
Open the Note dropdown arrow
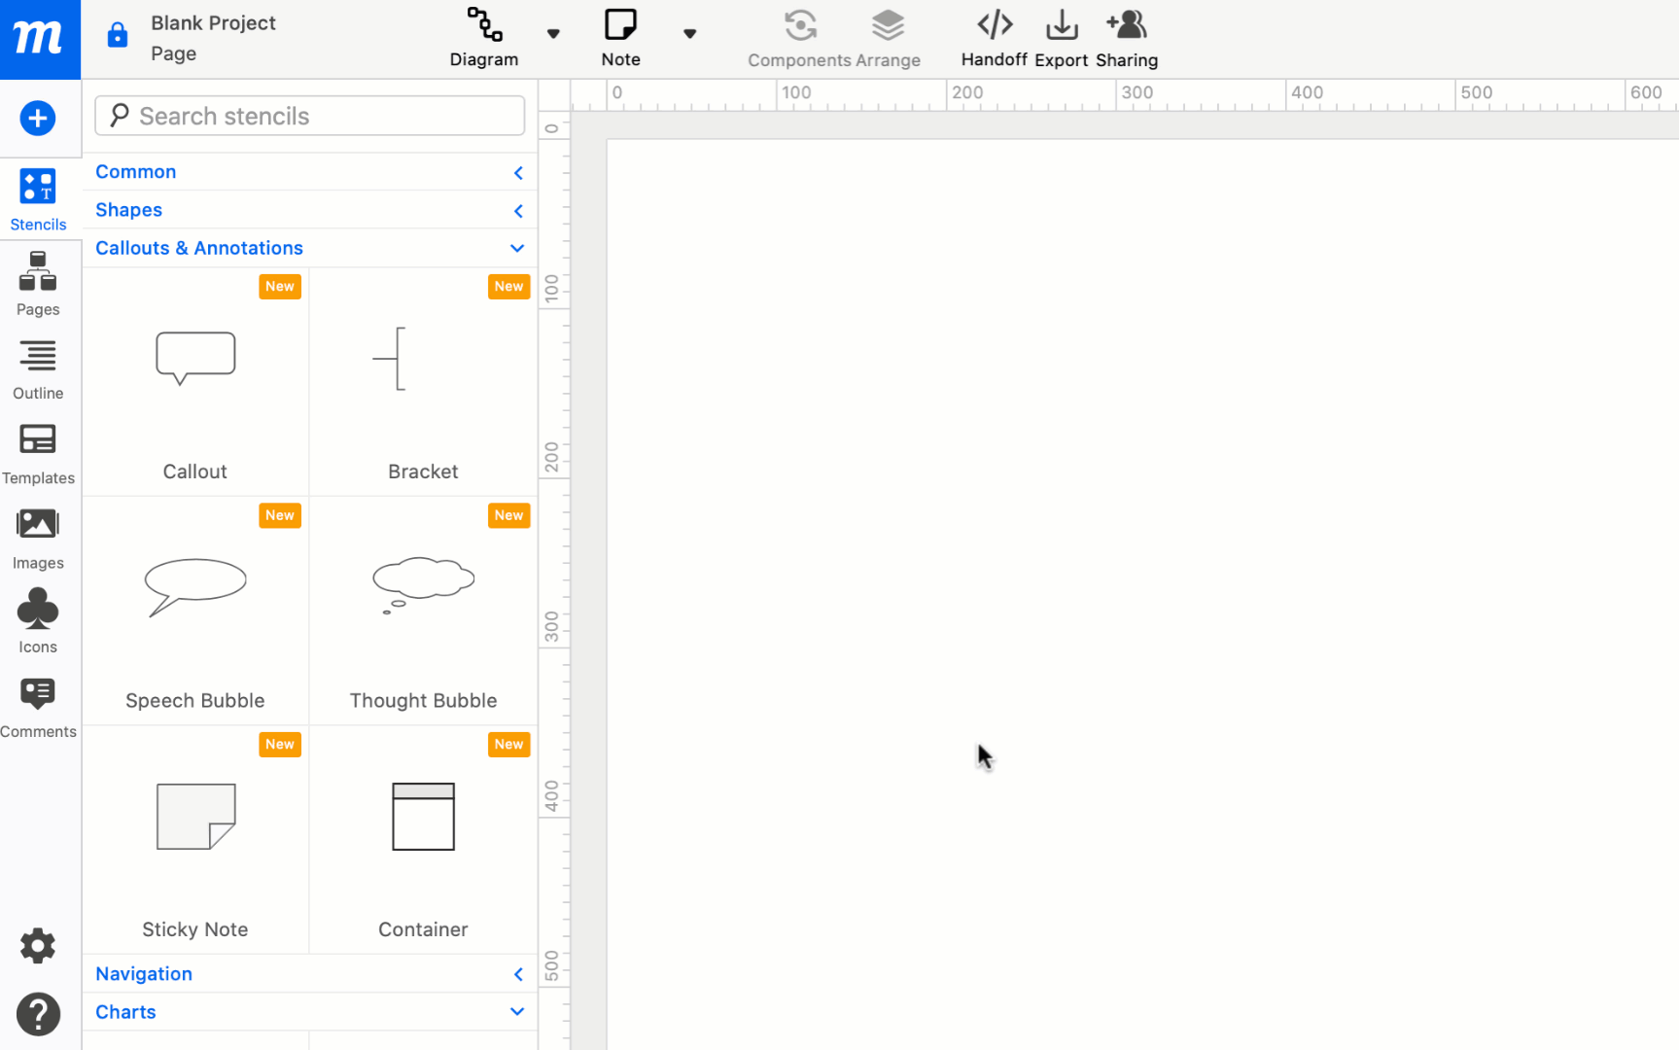pyautogui.click(x=690, y=32)
